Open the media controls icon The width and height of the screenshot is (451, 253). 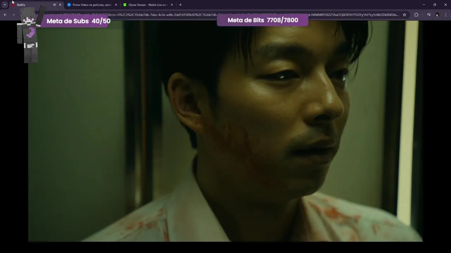429,15
